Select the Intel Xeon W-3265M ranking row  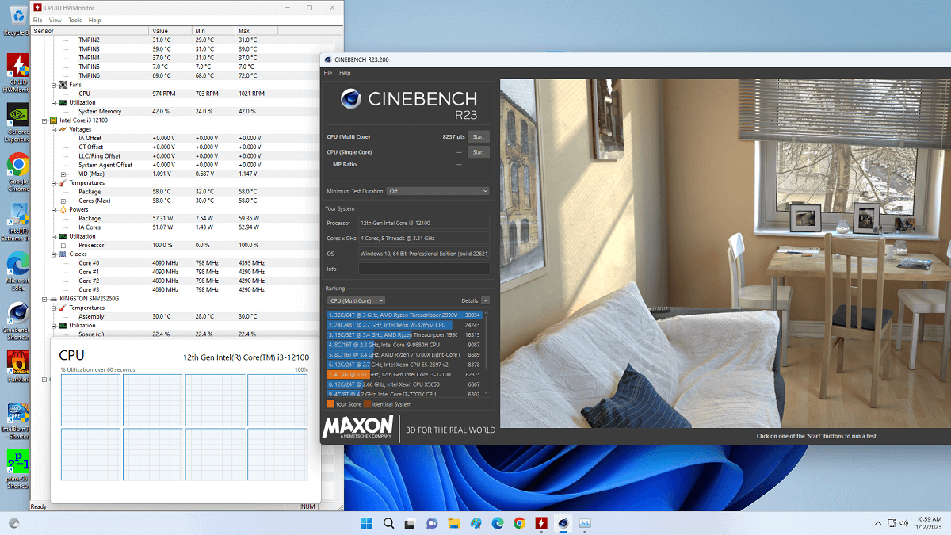(x=405, y=325)
